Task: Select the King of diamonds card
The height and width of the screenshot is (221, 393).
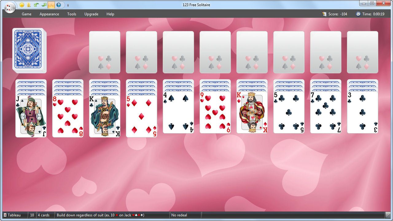Action: (x=252, y=112)
